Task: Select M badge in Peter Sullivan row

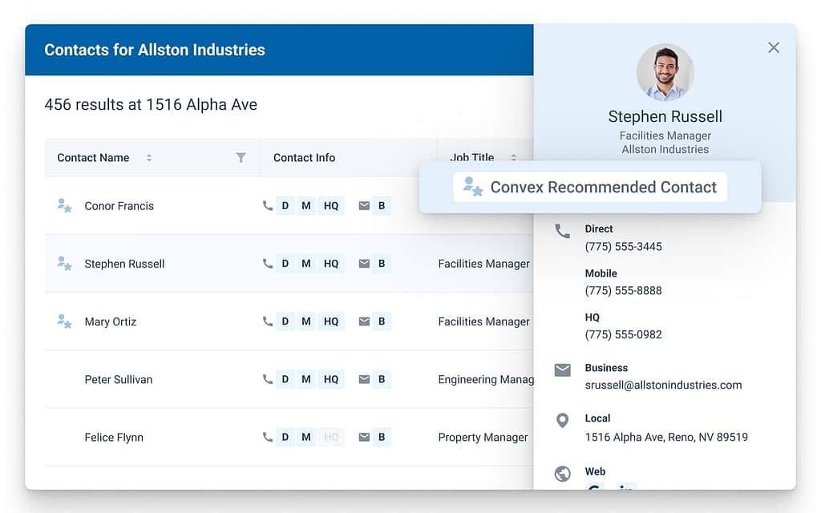Action: click(x=306, y=379)
